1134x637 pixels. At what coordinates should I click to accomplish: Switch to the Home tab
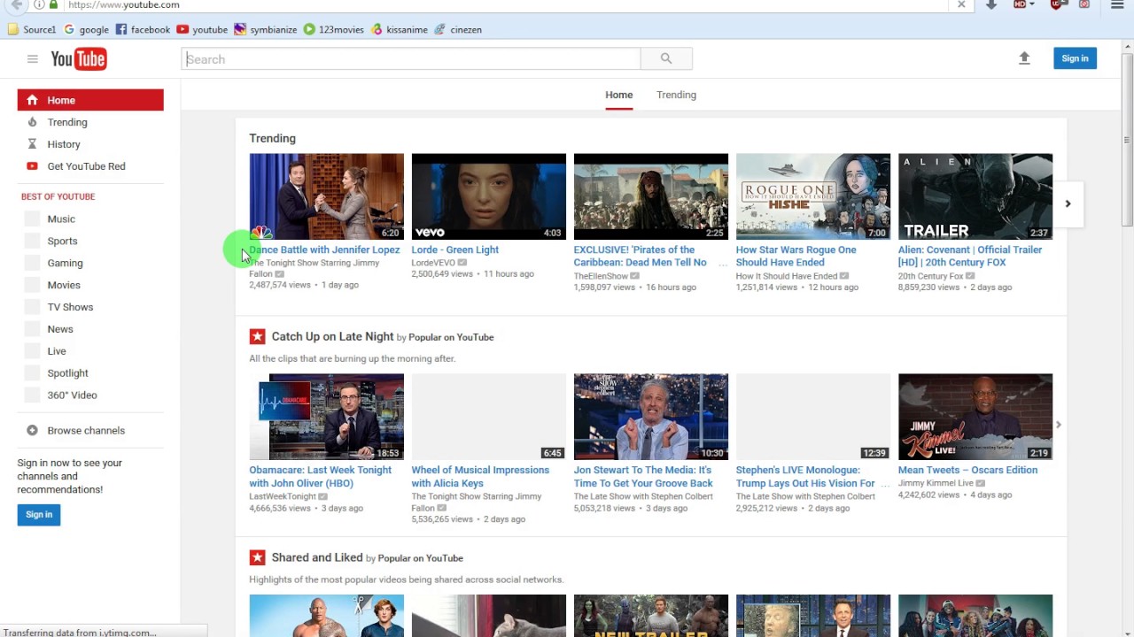619,95
